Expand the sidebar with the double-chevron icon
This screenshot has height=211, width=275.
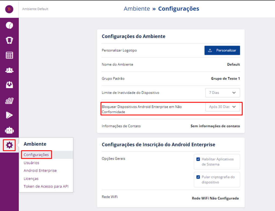click(x=9, y=9)
